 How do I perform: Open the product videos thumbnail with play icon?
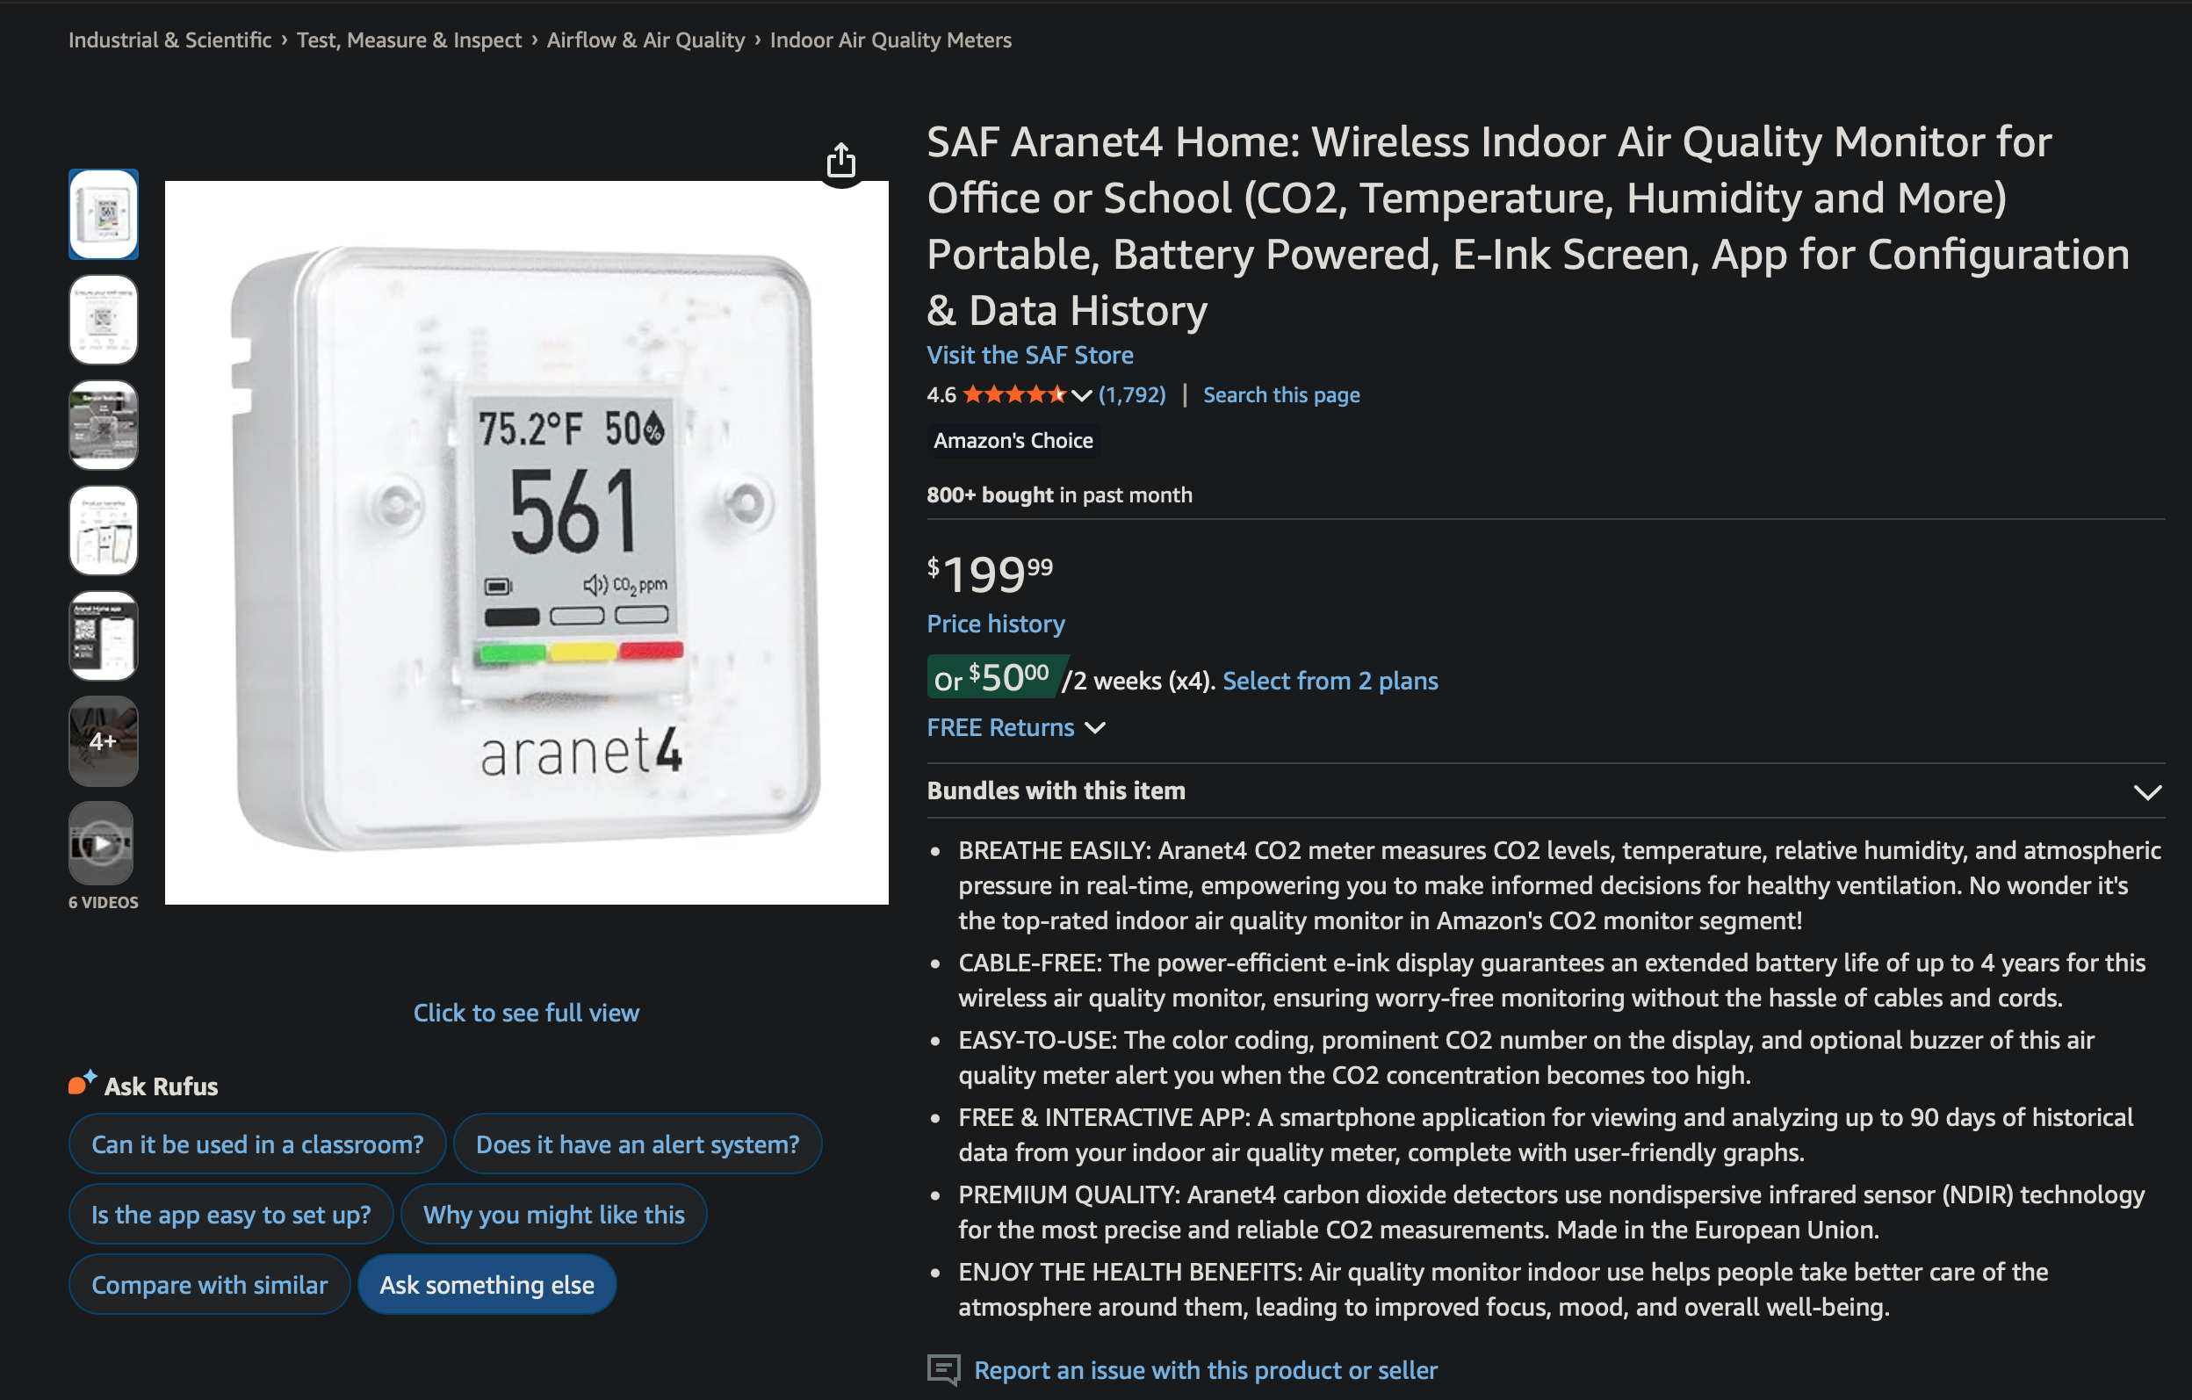(103, 843)
